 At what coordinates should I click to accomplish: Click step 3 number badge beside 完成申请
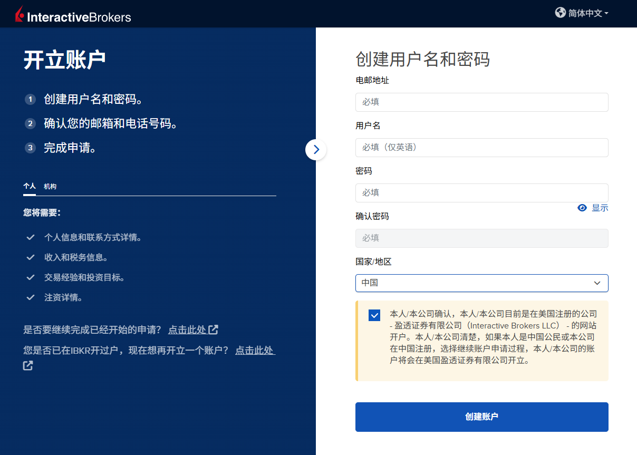pos(30,148)
